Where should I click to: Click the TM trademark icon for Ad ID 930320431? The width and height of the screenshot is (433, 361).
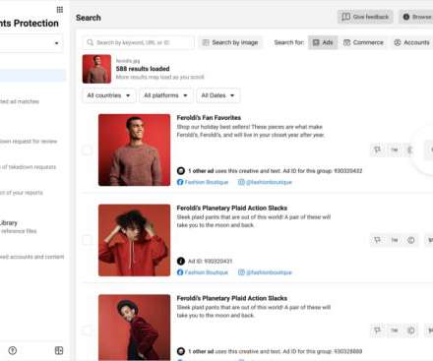pos(395,240)
